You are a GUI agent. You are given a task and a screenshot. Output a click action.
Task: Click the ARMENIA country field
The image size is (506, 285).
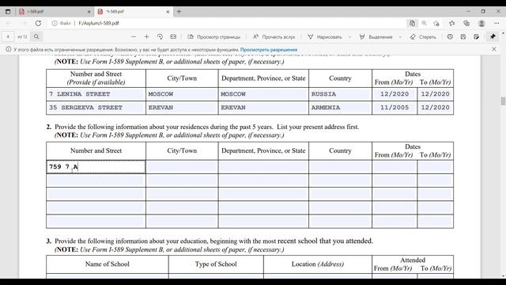[x=340, y=108]
